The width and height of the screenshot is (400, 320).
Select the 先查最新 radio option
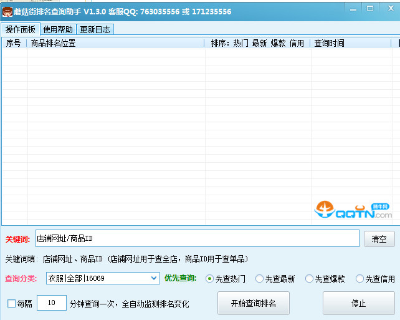[259, 279]
